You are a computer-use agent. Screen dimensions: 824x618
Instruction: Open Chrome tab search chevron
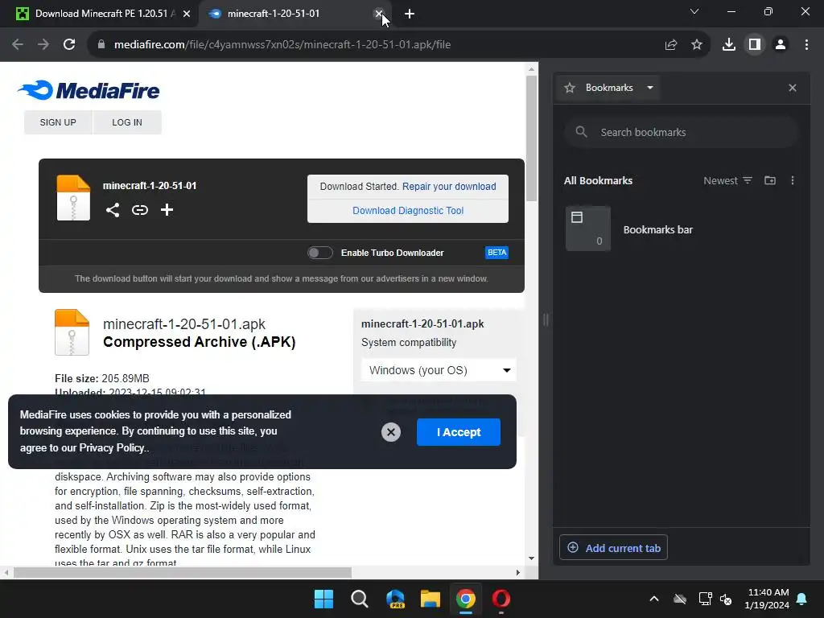pos(694,11)
